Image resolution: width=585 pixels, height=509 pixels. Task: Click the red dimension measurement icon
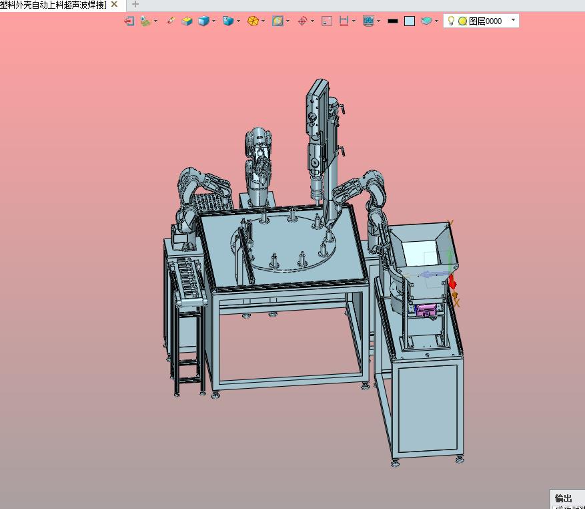(344, 21)
